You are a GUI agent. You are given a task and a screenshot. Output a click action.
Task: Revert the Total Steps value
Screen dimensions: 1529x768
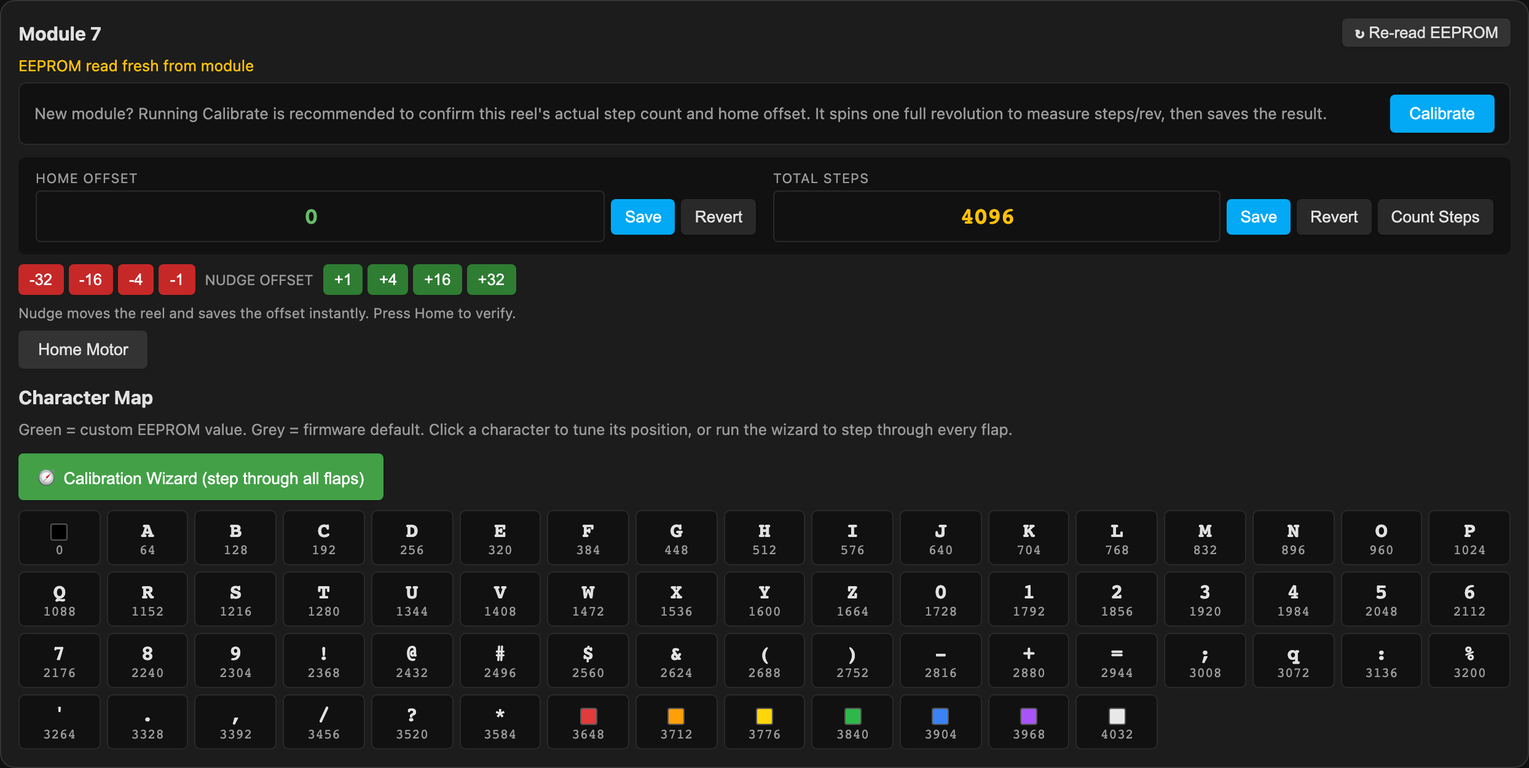[x=1334, y=217]
